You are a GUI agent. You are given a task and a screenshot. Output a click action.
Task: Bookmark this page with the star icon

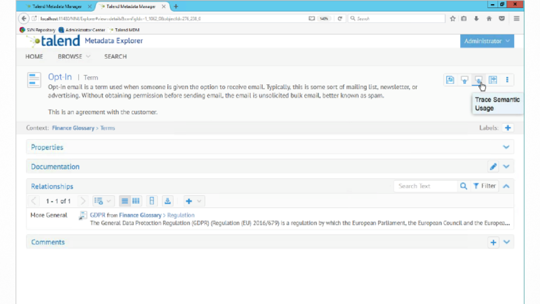(x=453, y=18)
